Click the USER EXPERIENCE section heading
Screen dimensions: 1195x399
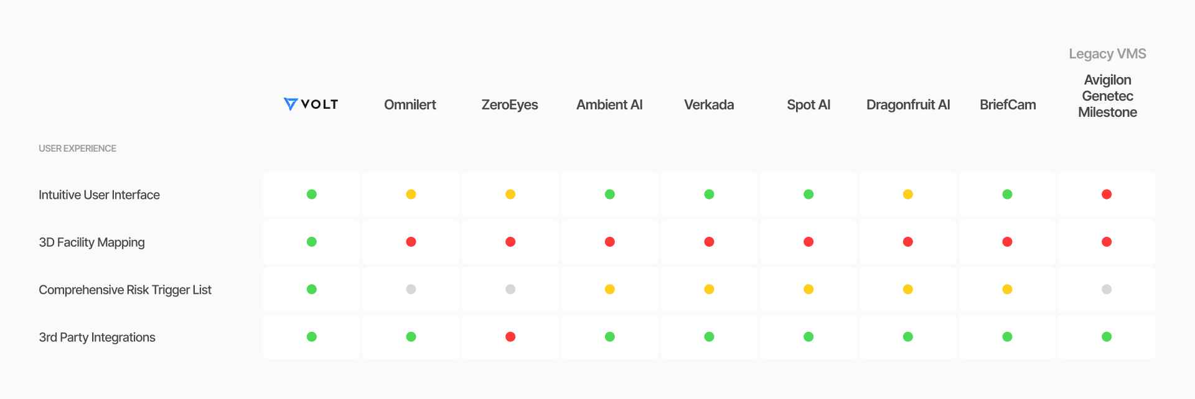tap(77, 149)
